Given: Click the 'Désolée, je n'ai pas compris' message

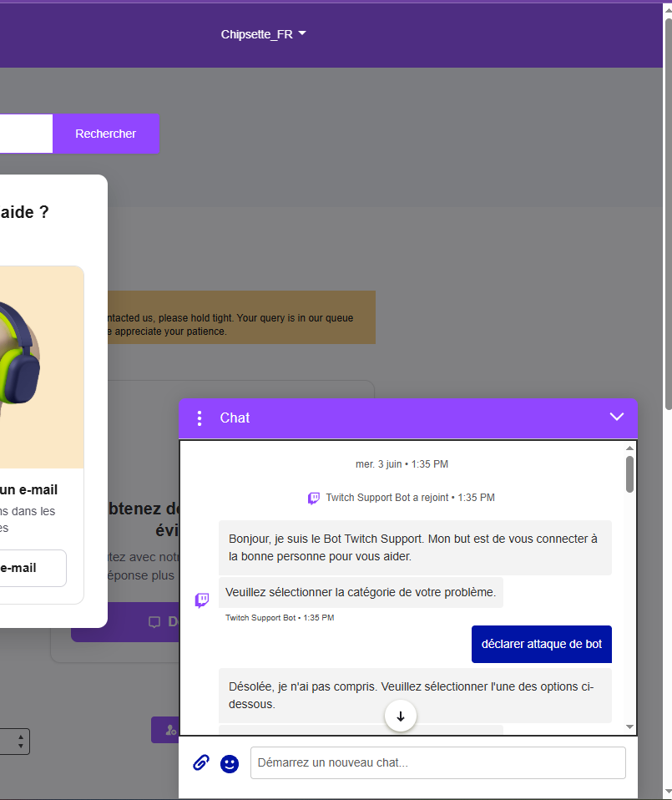Looking at the screenshot, I should pos(415,696).
